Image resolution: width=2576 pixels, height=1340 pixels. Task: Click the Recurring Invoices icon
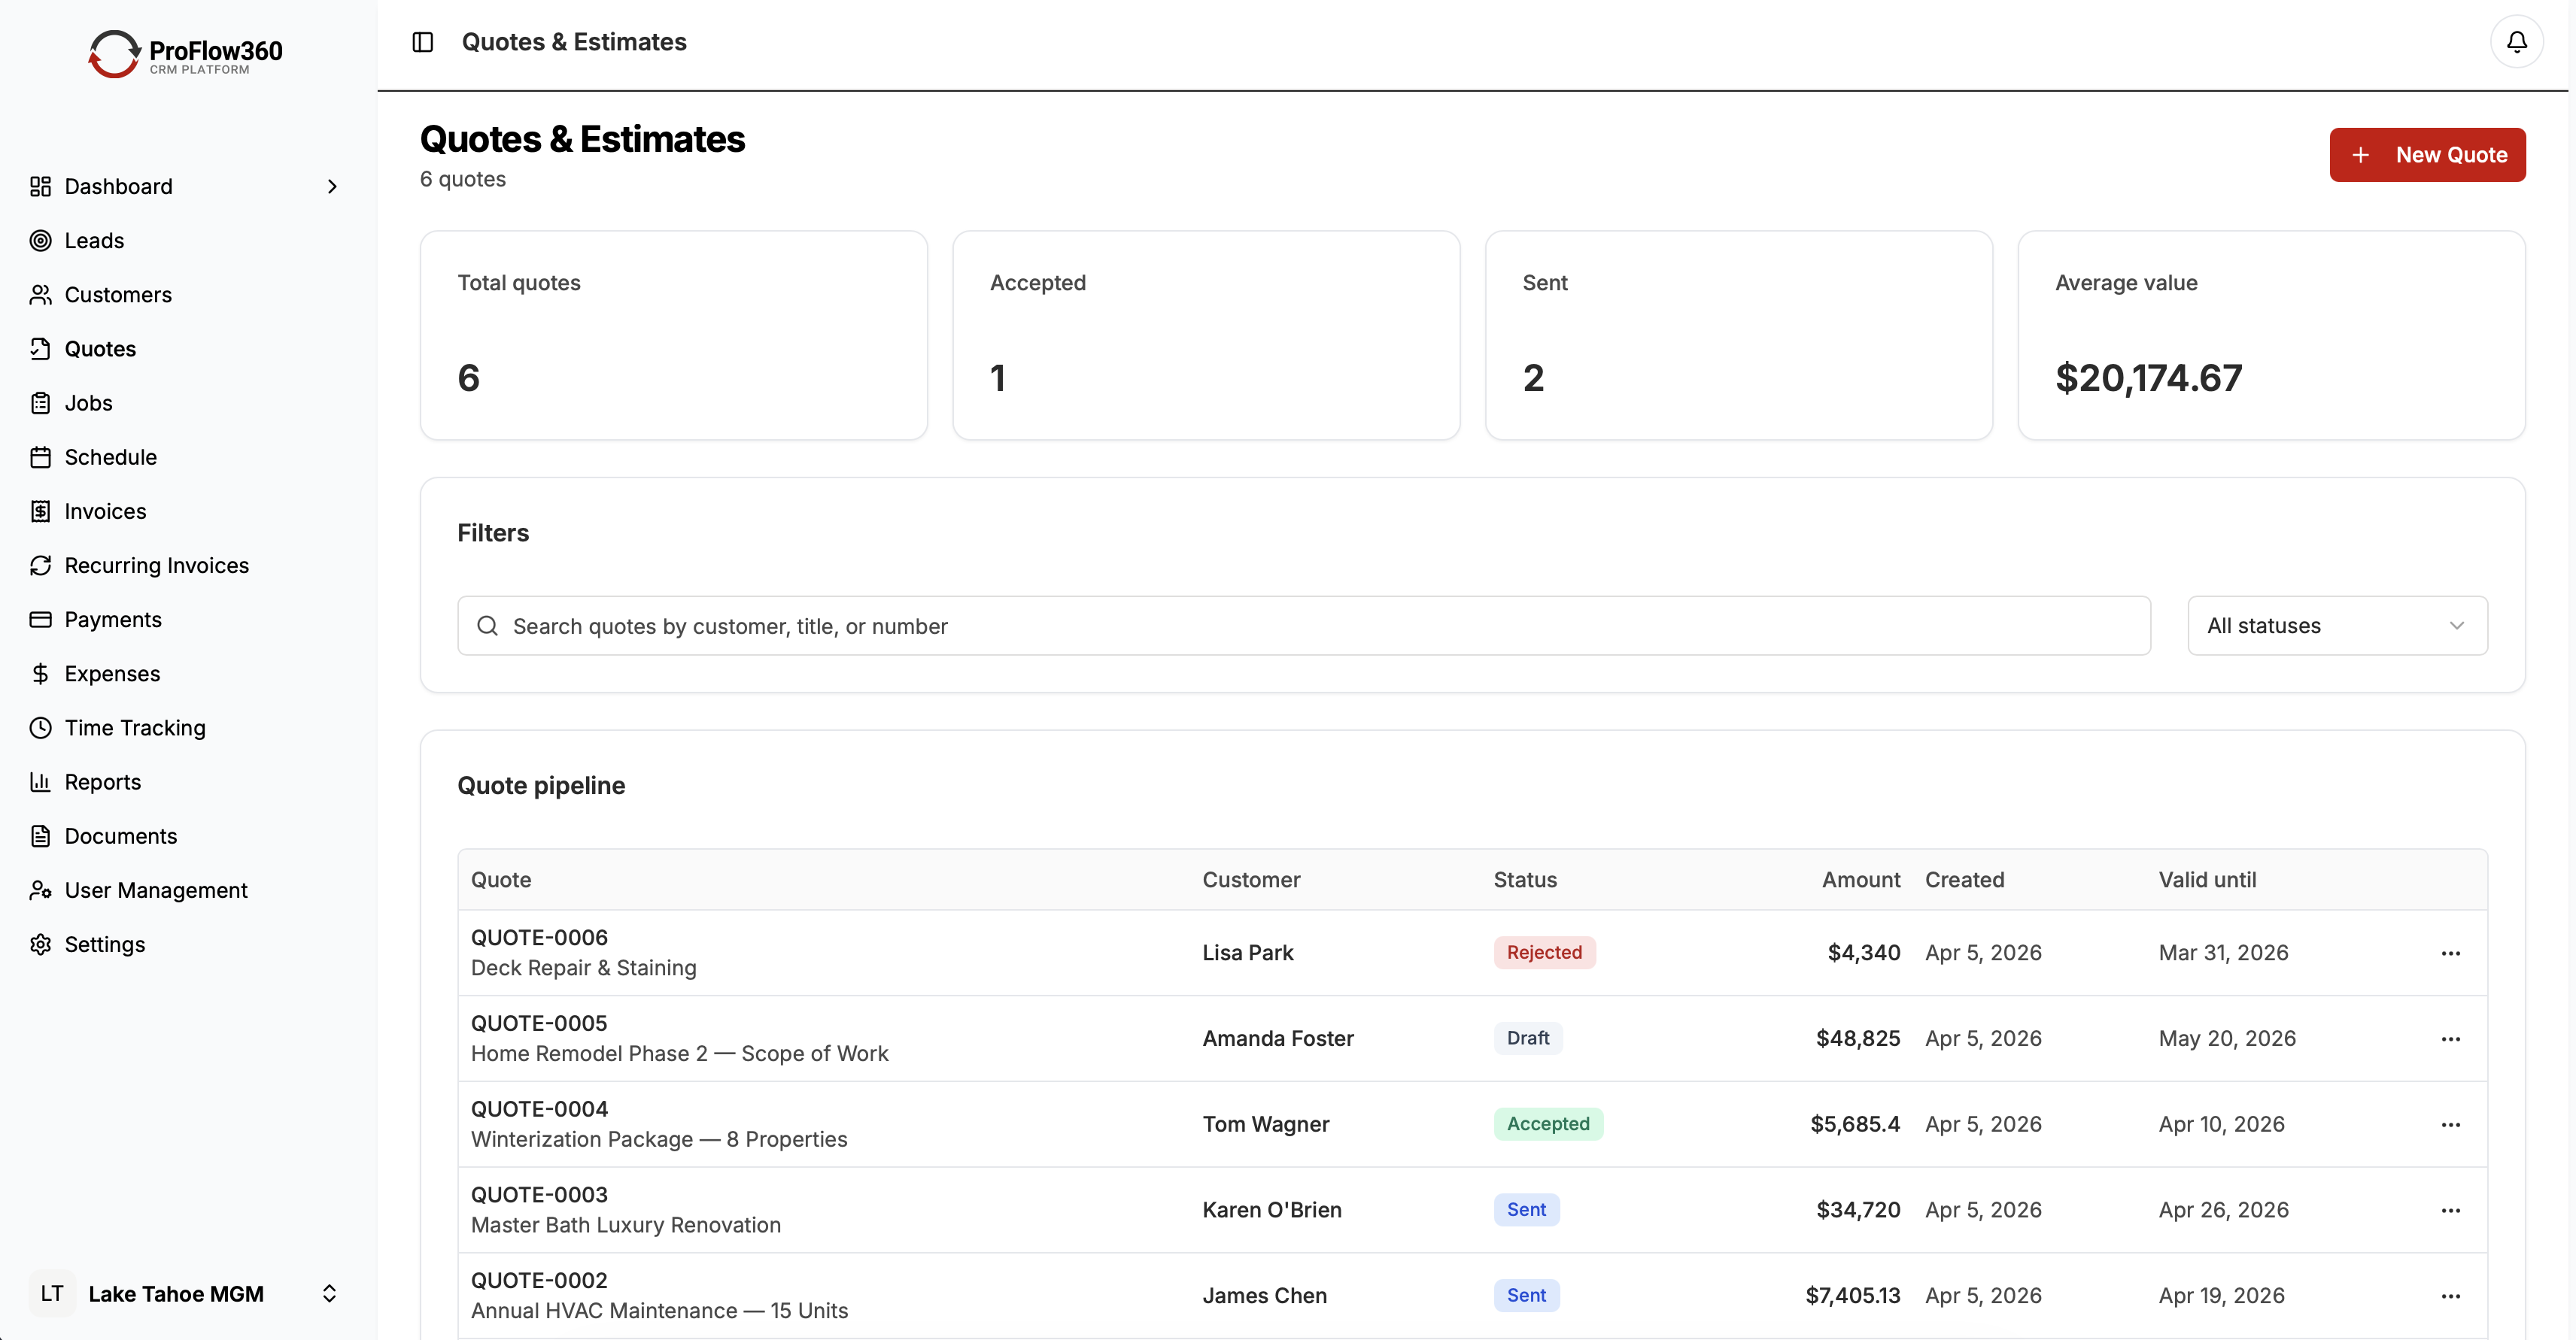coord(41,565)
